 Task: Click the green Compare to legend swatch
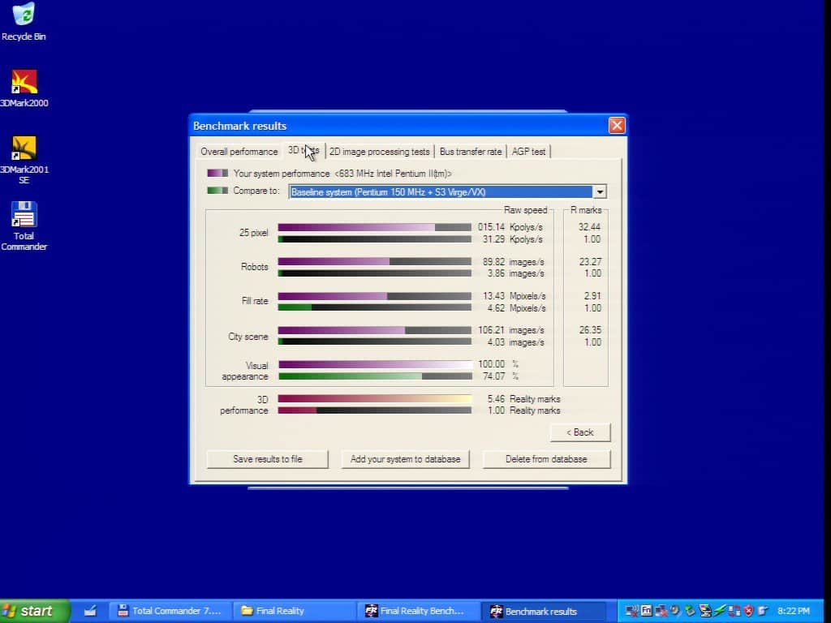click(x=217, y=190)
